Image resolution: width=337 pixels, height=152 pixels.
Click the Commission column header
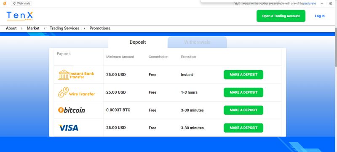click(x=158, y=57)
